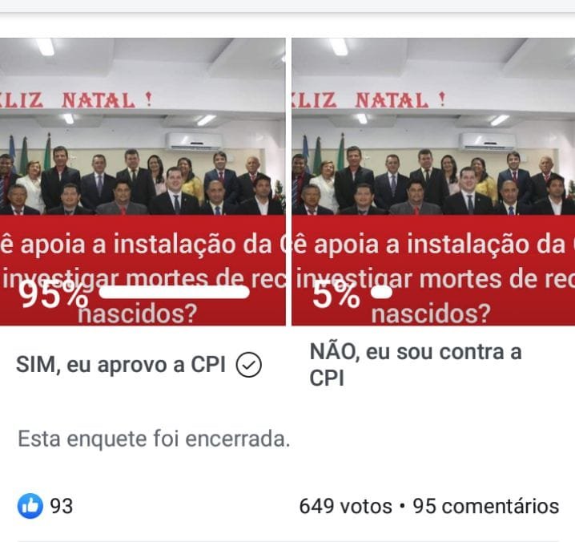Click the poll question text on right image
575x542 pixels.
point(433,278)
